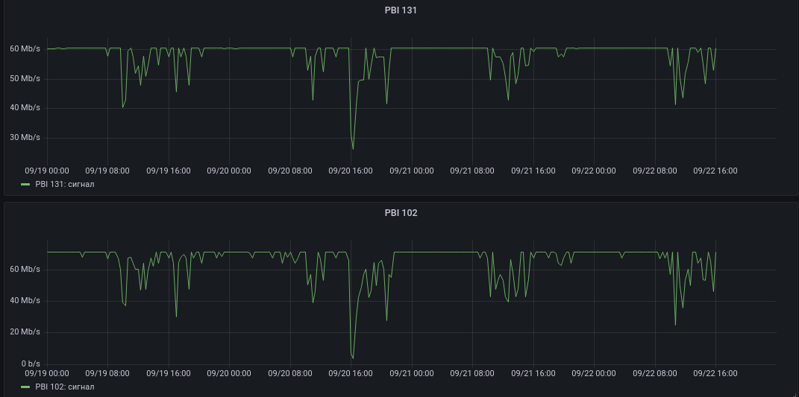This screenshot has height=397, width=799.
Task: Click 09/22 08:00 tick on the PBI 102 chart
Action: click(655, 374)
